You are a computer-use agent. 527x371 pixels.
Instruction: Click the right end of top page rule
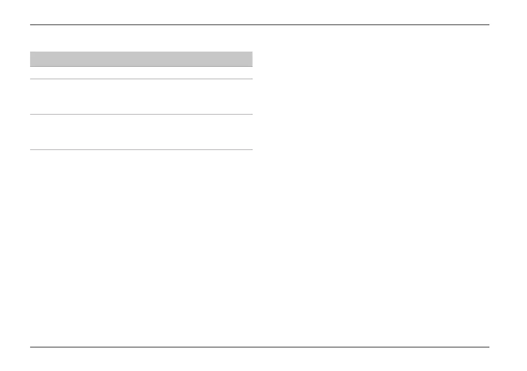(487, 24)
